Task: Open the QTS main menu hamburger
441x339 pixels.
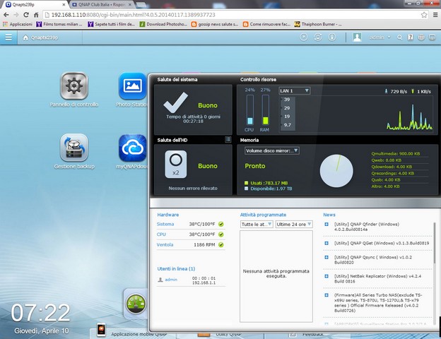Action: tap(8, 37)
